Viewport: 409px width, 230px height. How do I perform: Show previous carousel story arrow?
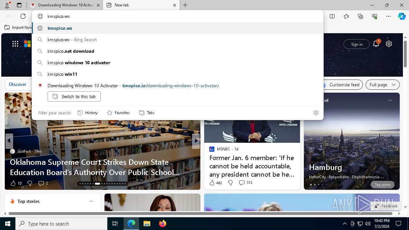(x=9, y=141)
